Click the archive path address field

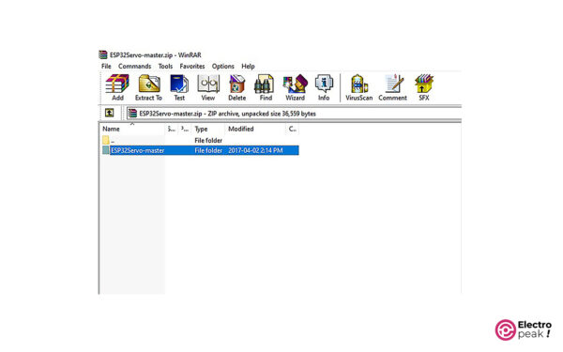coord(295,114)
